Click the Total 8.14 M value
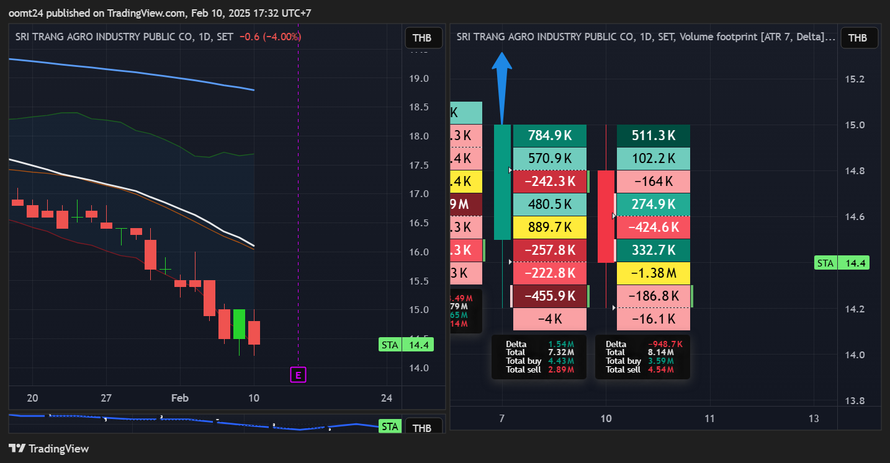890x463 pixels. pos(665,352)
